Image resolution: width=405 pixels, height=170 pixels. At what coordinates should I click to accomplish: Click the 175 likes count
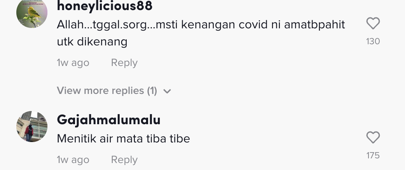373,155
